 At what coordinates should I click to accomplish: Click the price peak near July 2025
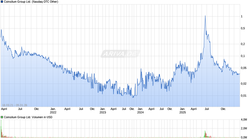click(x=205, y=16)
